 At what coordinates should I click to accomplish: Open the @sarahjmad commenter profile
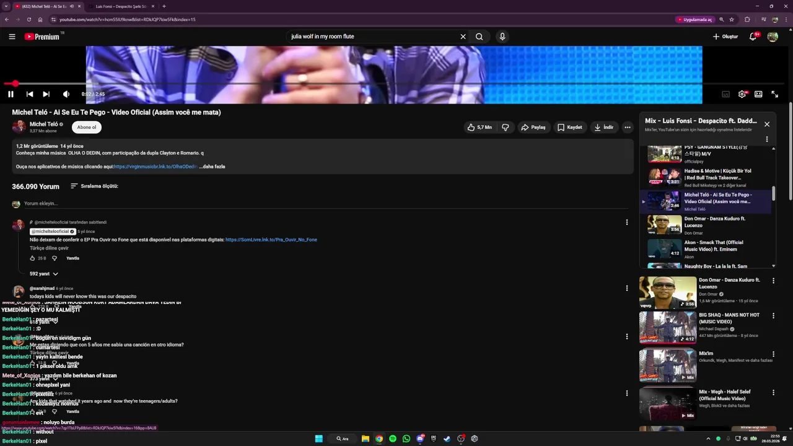pos(42,289)
